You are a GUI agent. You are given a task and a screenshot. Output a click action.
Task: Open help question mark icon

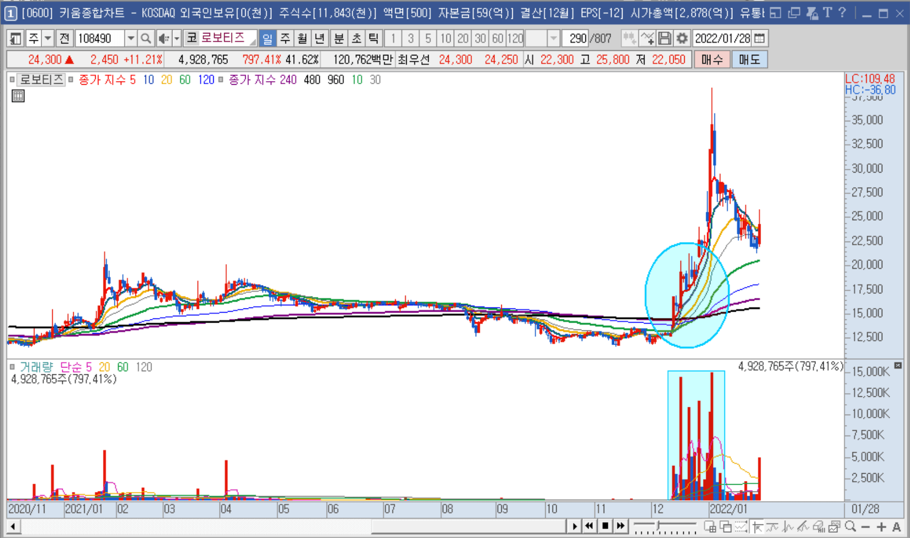click(842, 13)
